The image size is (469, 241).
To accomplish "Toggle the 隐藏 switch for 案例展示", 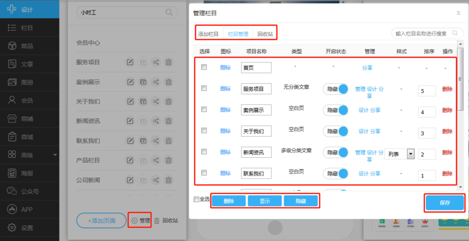I will point(335,110).
